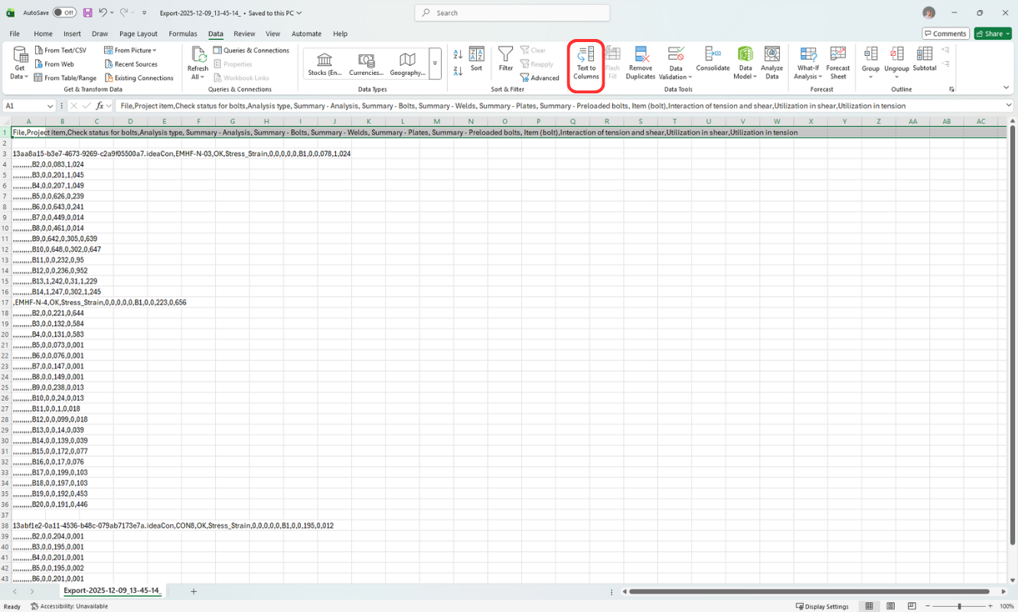
Task: Click the Consolidate data icon
Action: tap(713, 60)
